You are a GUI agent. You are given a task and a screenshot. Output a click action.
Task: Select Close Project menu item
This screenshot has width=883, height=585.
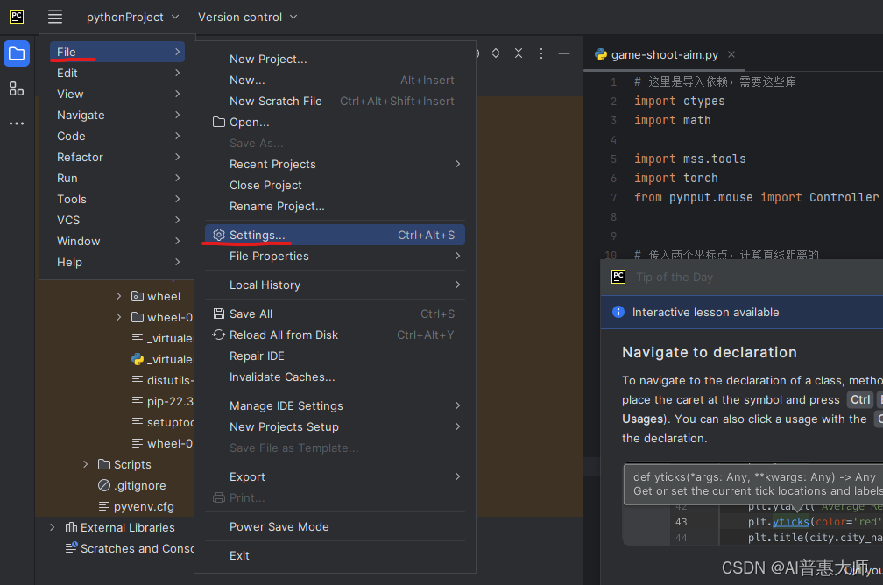click(335, 186)
